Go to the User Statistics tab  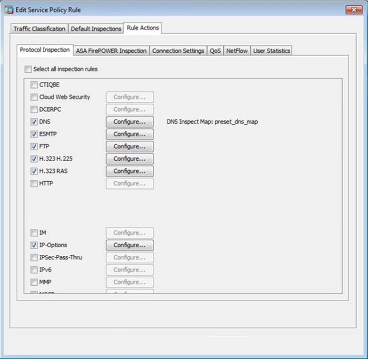click(x=271, y=51)
